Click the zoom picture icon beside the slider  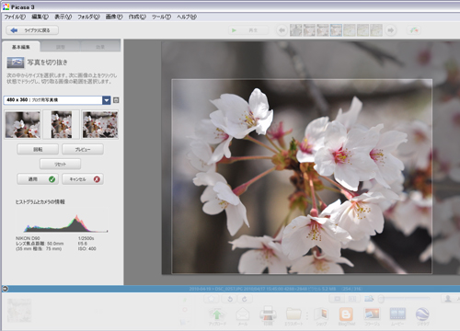(369, 298)
